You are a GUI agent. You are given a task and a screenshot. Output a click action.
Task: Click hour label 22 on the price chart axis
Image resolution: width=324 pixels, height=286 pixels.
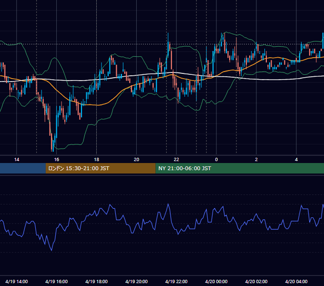(176, 160)
